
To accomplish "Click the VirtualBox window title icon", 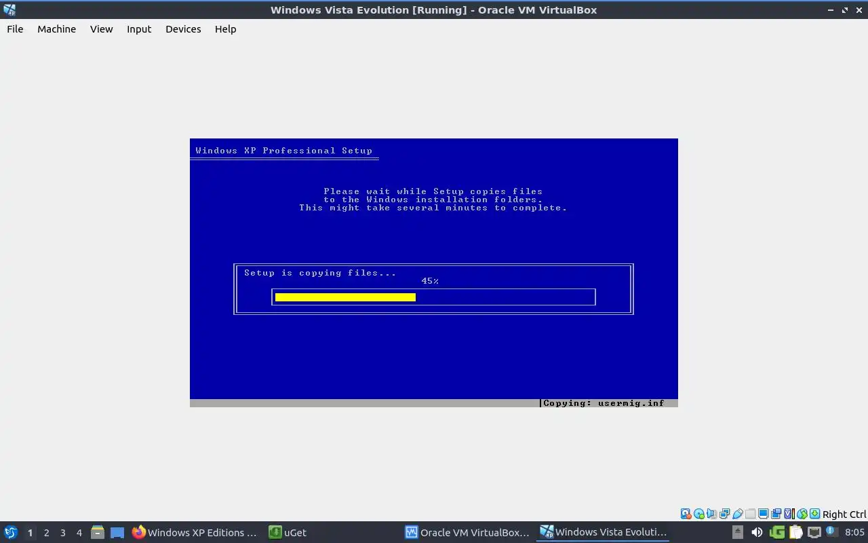I will [9, 10].
